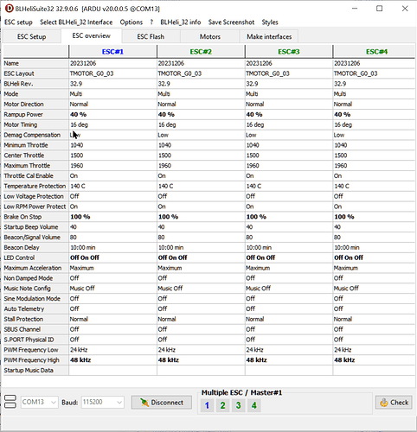Click the Disconnect button
Viewport: 417px width, 432px height.
162,403
